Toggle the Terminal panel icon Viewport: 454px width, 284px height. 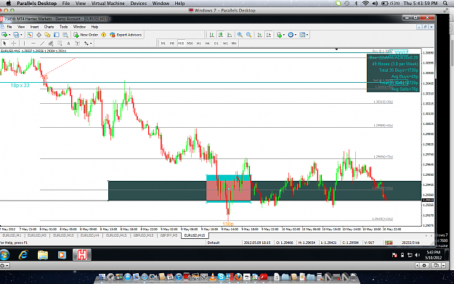coord(57,35)
